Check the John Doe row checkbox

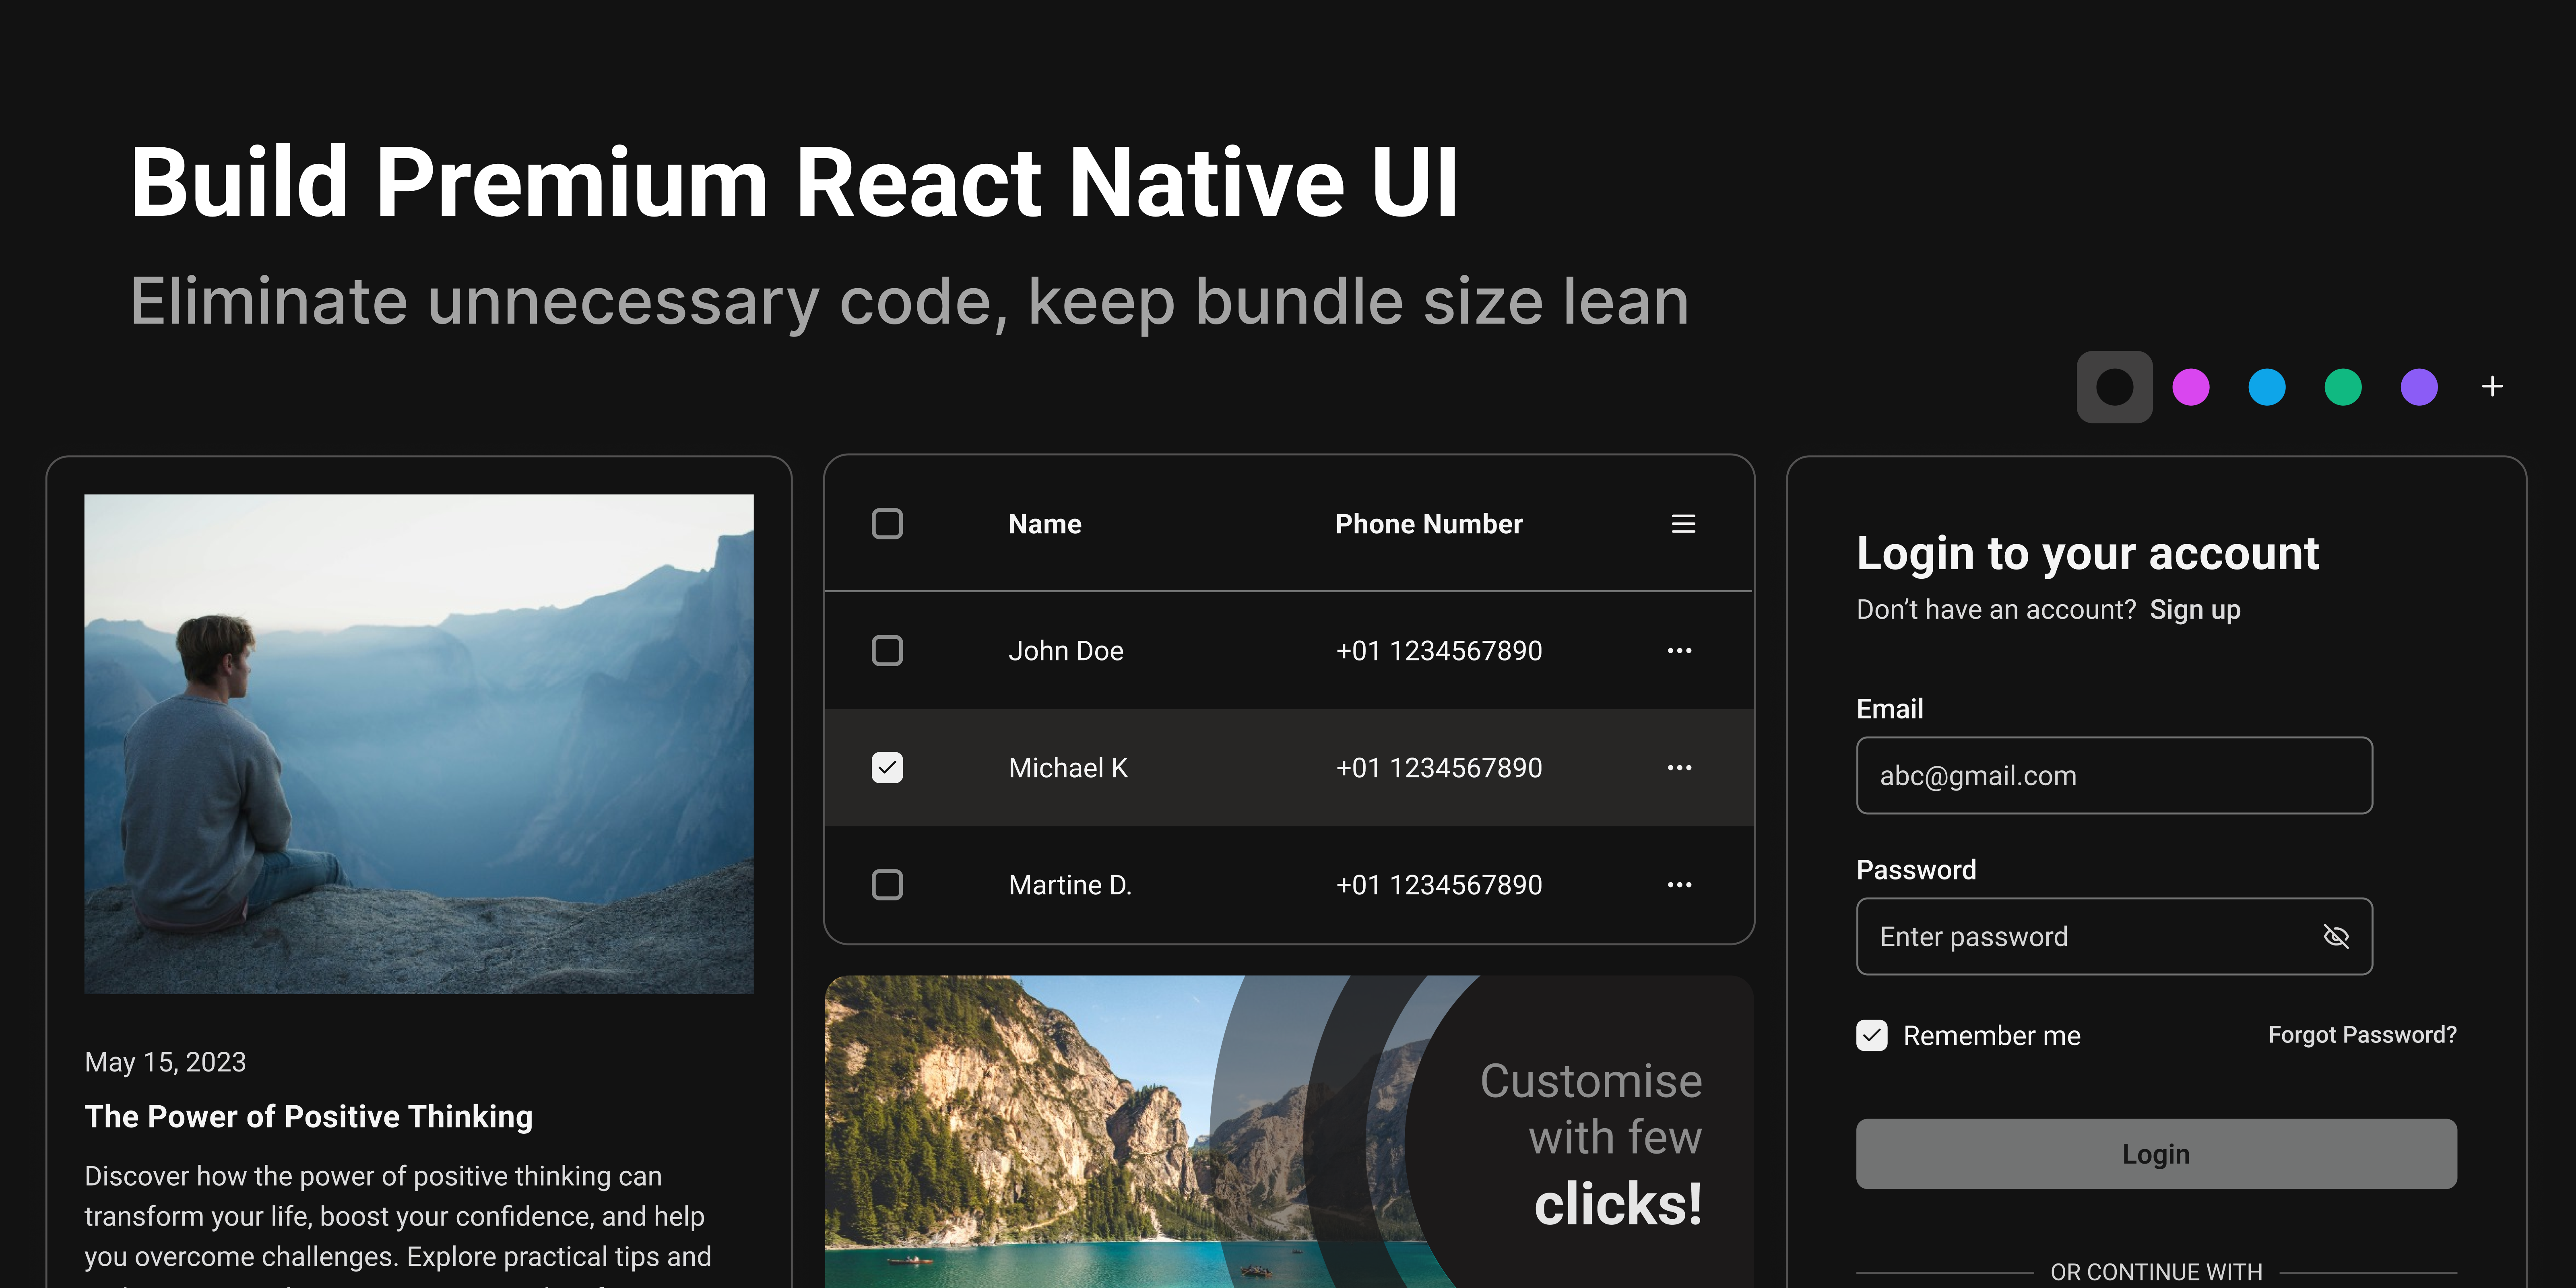[x=887, y=651]
